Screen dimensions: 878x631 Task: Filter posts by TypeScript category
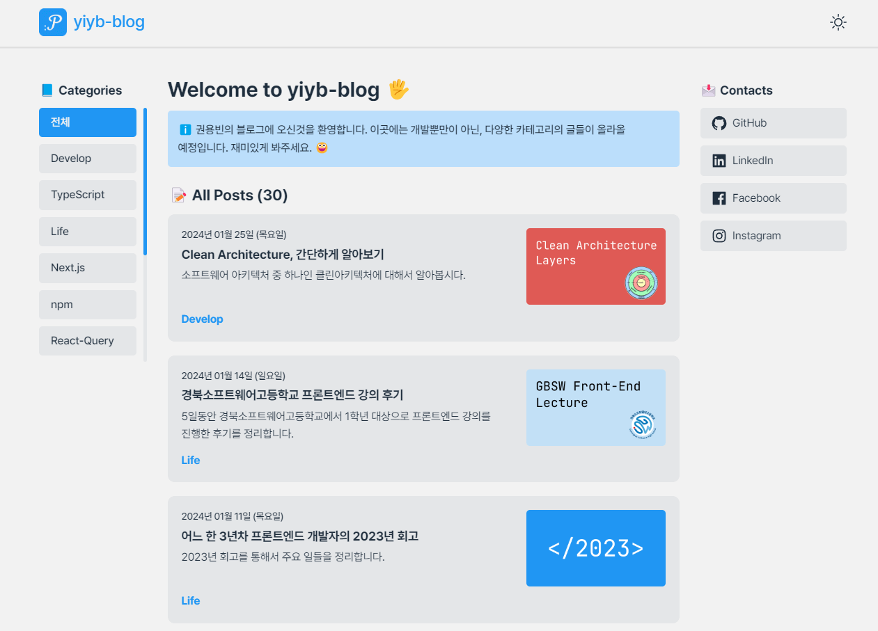[88, 195]
